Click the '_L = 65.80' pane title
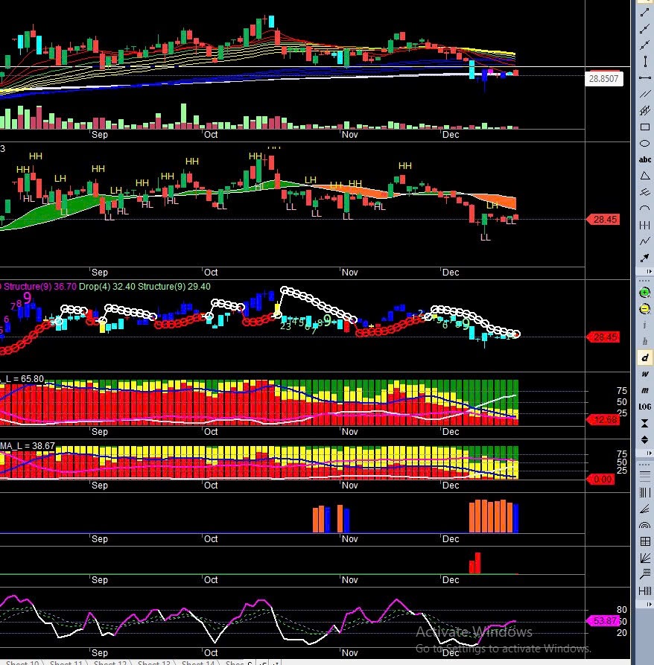654x665 pixels. [22, 378]
